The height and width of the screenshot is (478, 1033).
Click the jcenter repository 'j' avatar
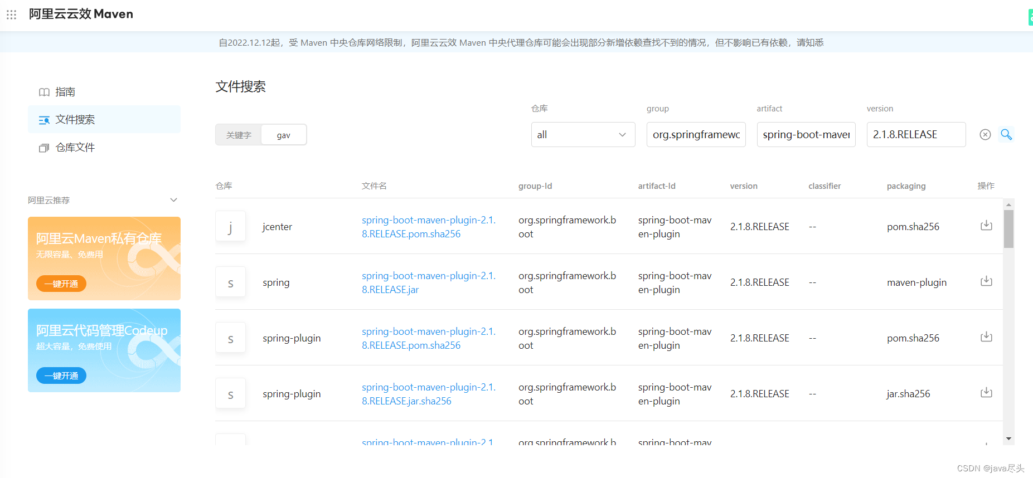(x=230, y=226)
